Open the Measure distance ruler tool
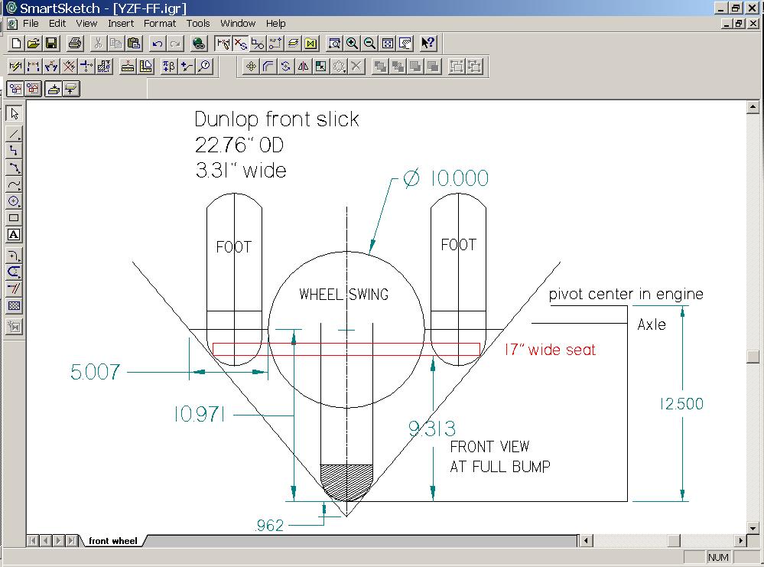 click(x=128, y=67)
